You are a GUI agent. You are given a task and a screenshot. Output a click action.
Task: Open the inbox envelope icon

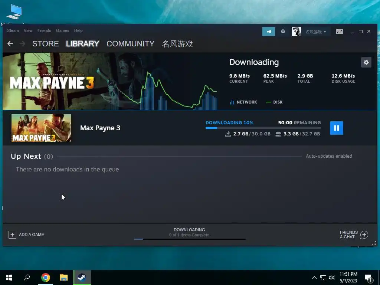pos(283,32)
